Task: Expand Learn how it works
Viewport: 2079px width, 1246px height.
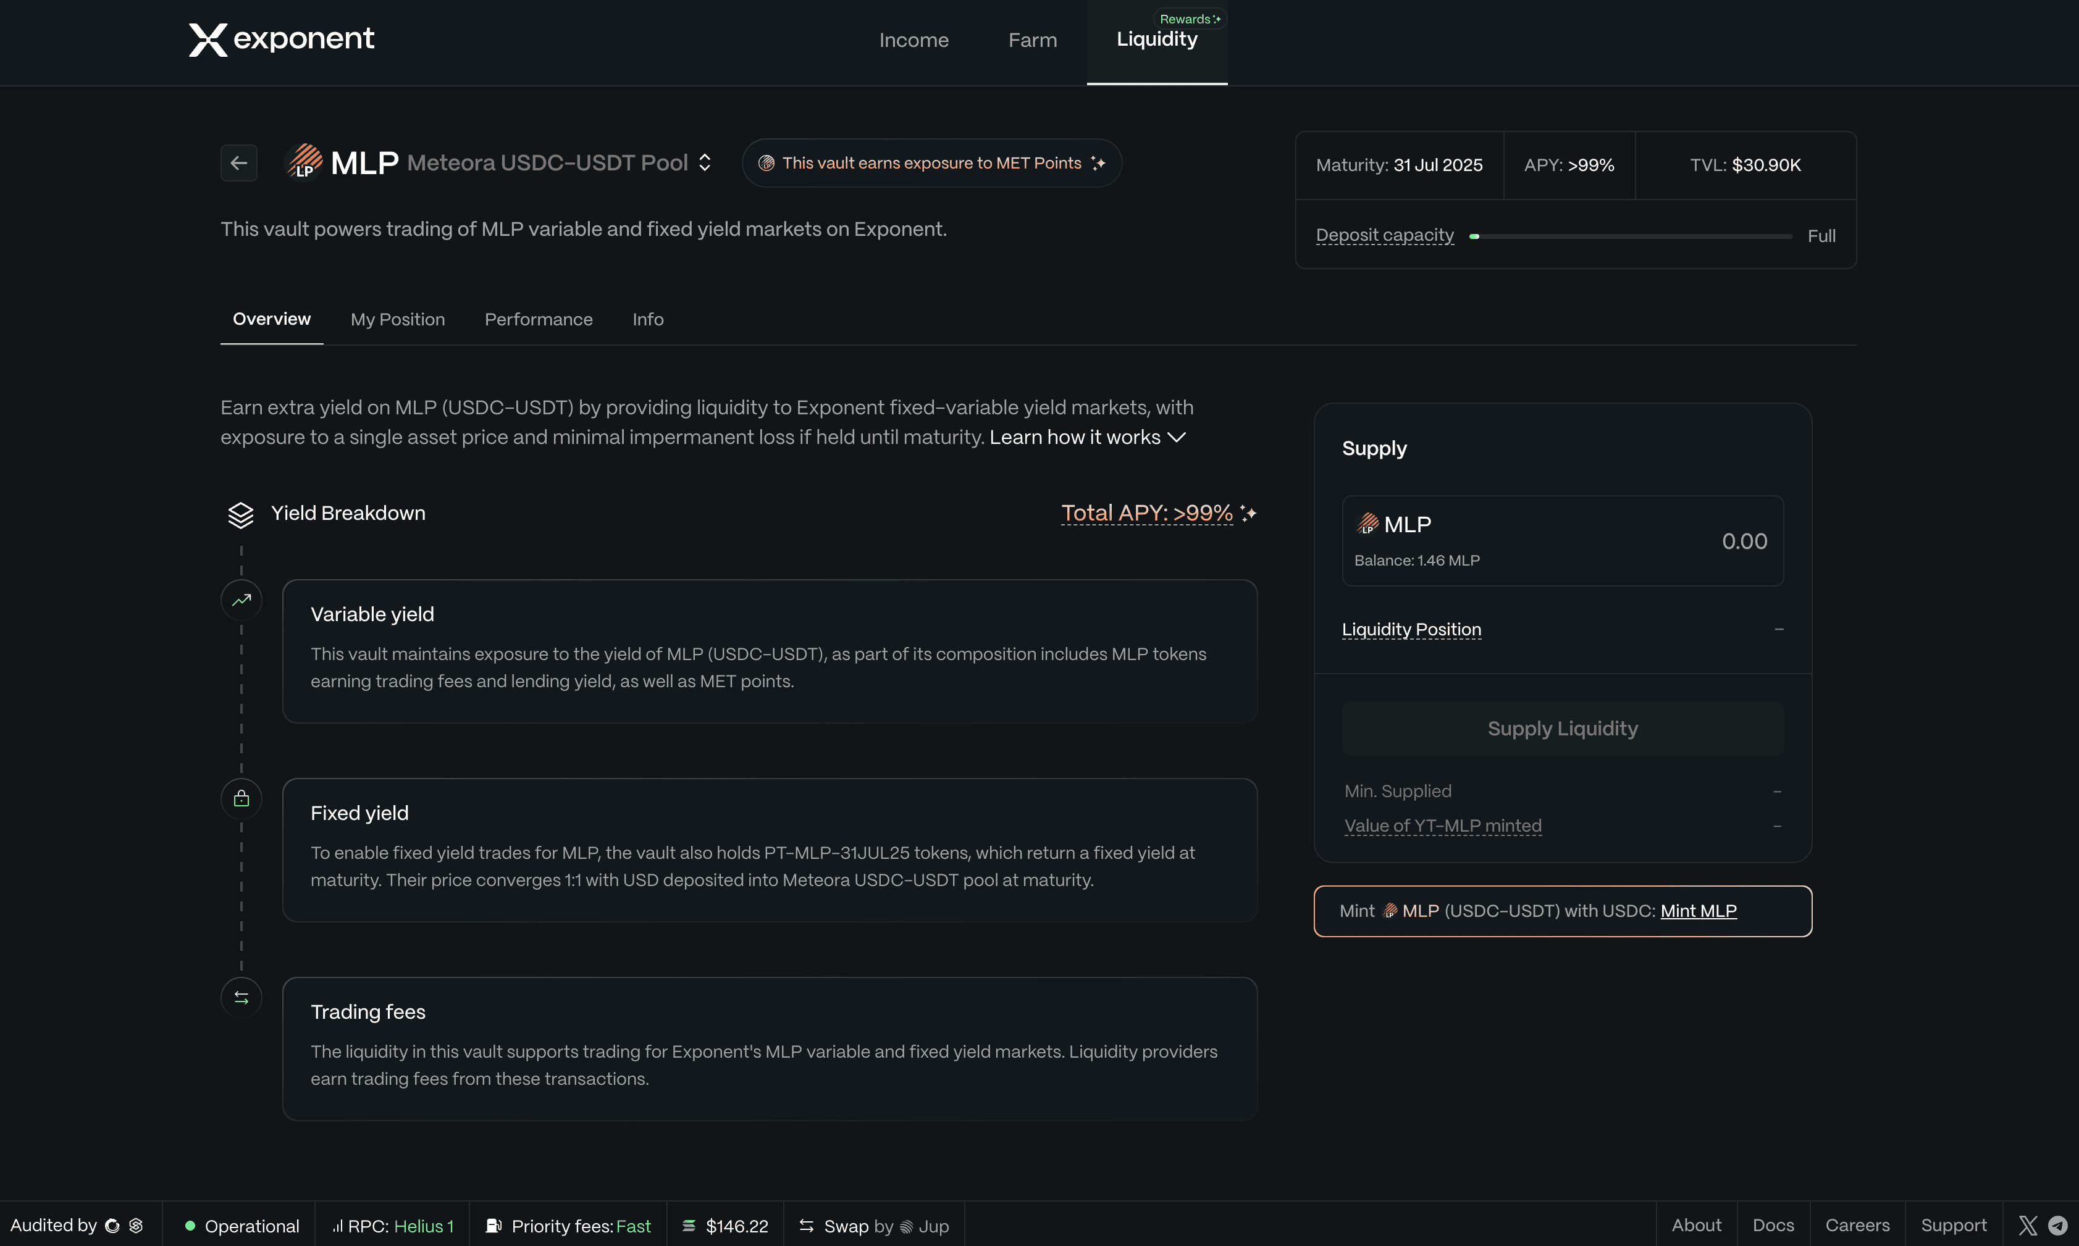Action: tap(1087, 437)
